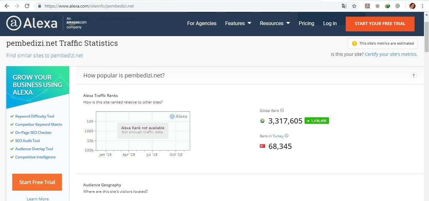Viewport: 429px width, 201px height.
Task: Click the global rank value 3,317,605
Action: pyautogui.click(x=285, y=121)
